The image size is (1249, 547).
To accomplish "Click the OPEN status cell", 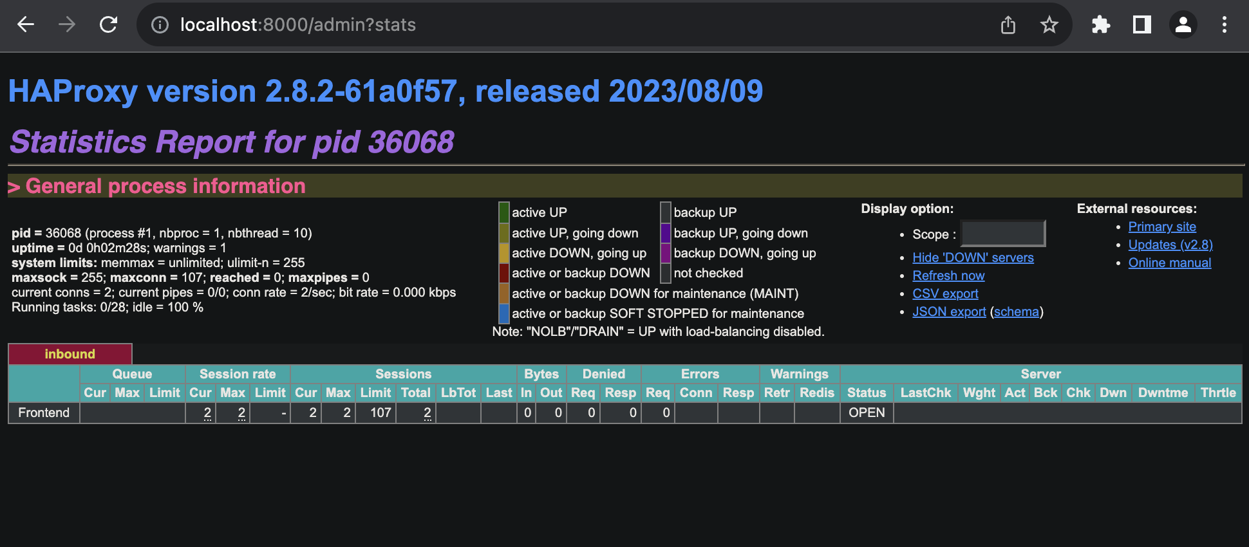I will [x=867, y=413].
